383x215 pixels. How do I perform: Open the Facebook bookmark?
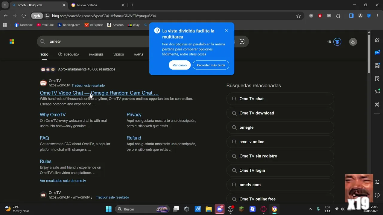(x=24, y=25)
